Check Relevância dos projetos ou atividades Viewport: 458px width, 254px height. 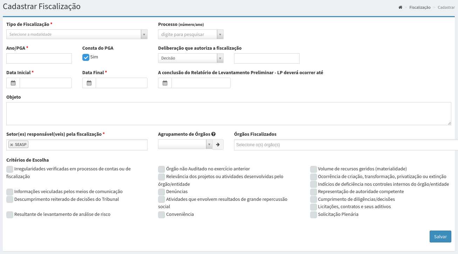[162, 177]
